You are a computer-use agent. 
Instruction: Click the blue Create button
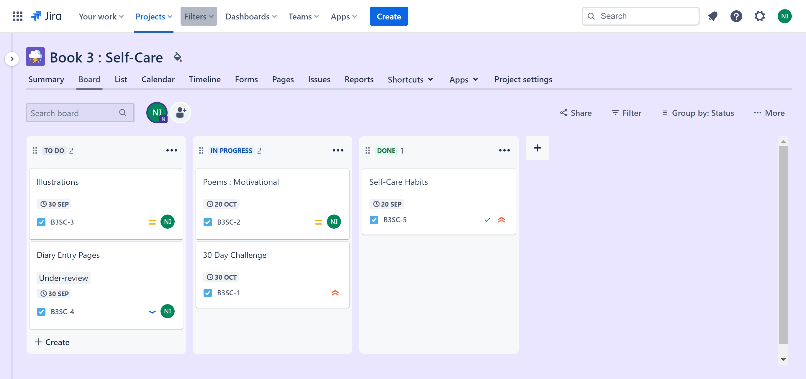pyautogui.click(x=389, y=16)
